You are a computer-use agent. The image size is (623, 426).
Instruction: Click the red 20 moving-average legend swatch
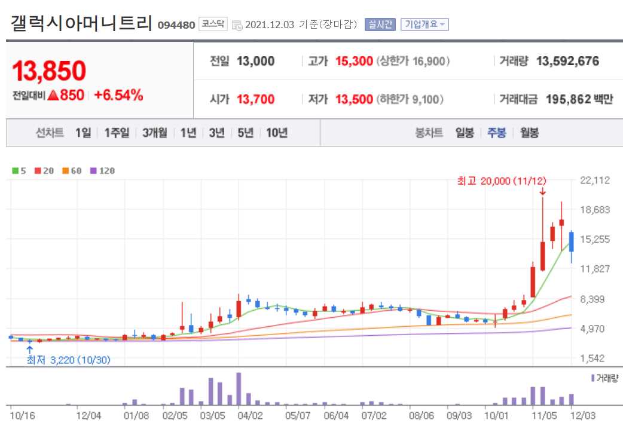38,171
